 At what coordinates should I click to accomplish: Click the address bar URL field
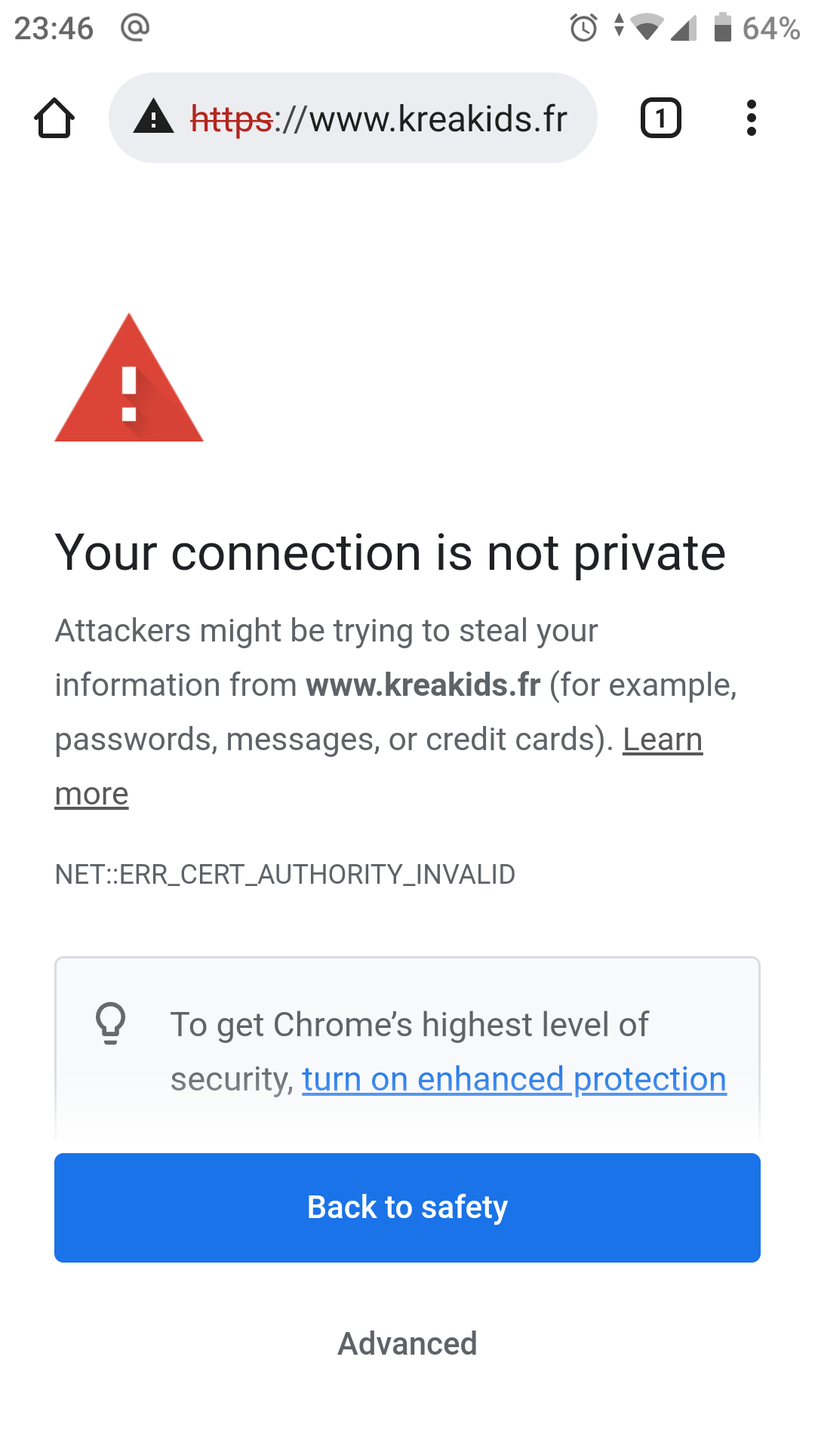[x=377, y=118]
